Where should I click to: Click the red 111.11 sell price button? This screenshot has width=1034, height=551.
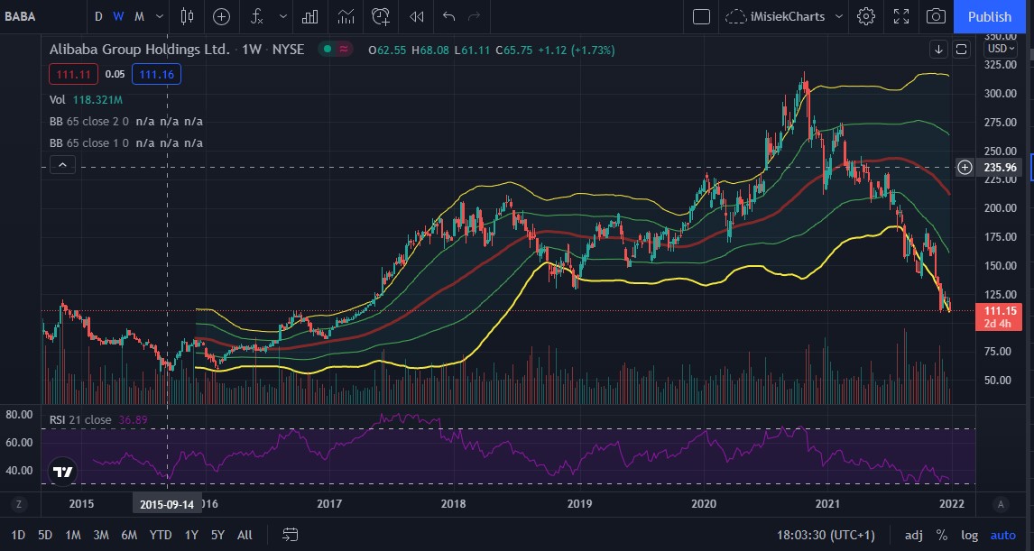(73, 75)
